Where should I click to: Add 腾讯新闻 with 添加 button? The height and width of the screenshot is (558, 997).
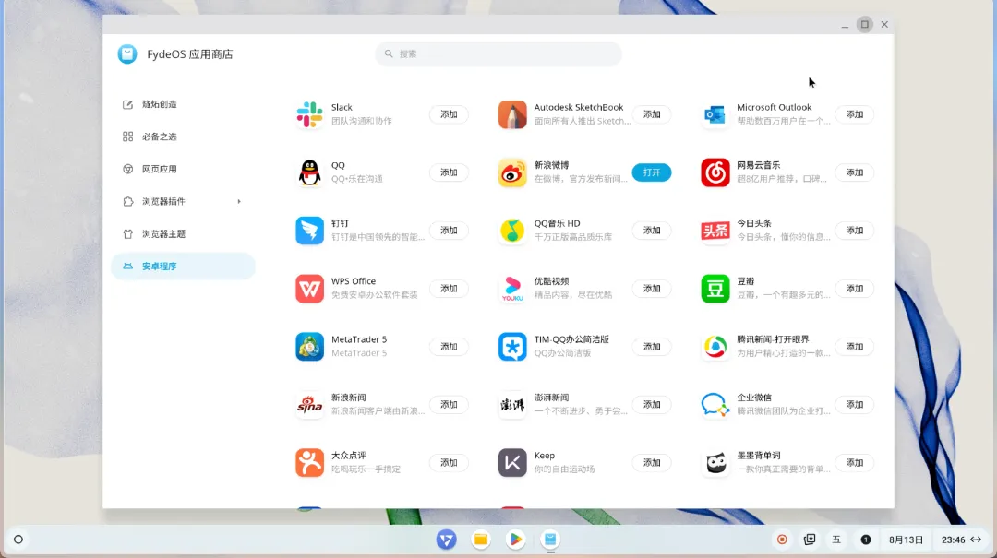coord(855,347)
